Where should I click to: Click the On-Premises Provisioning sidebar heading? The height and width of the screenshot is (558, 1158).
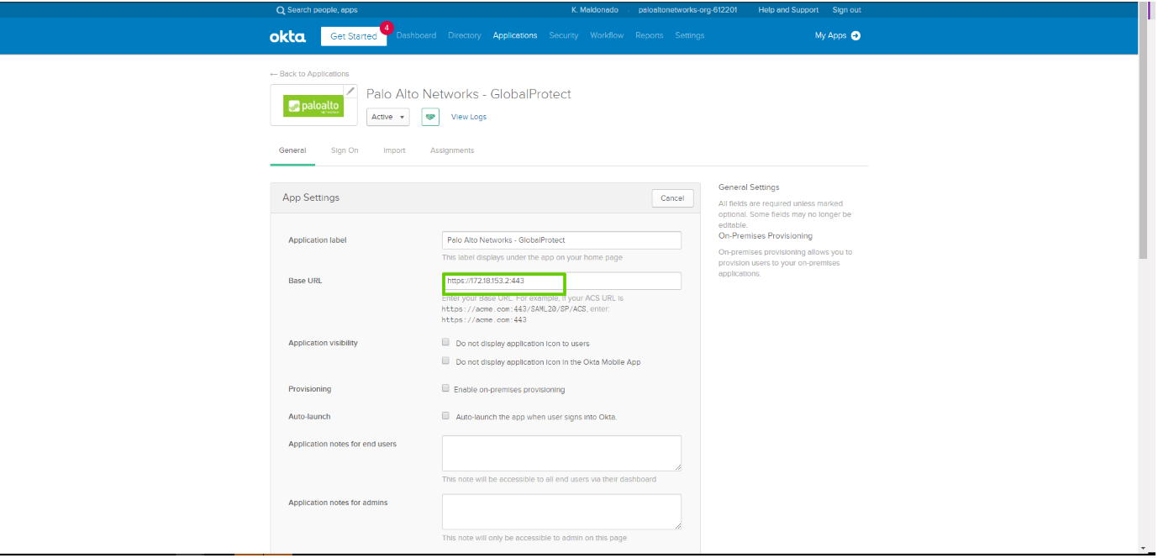pos(766,236)
